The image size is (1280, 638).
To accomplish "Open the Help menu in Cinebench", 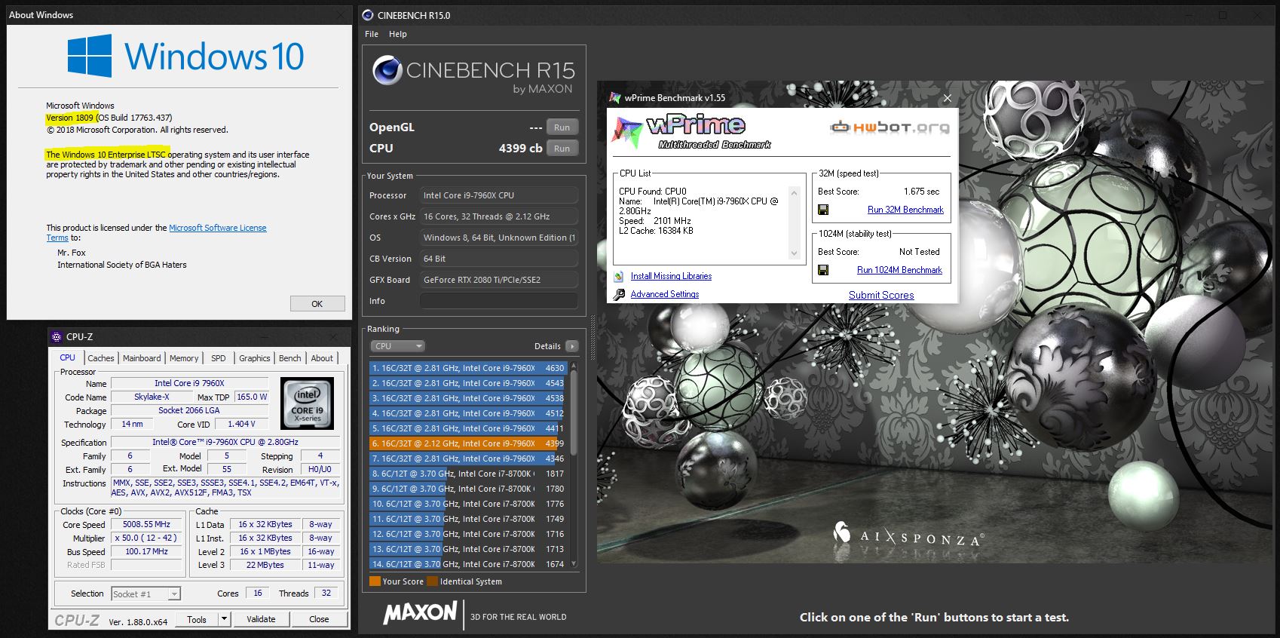I will [398, 34].
